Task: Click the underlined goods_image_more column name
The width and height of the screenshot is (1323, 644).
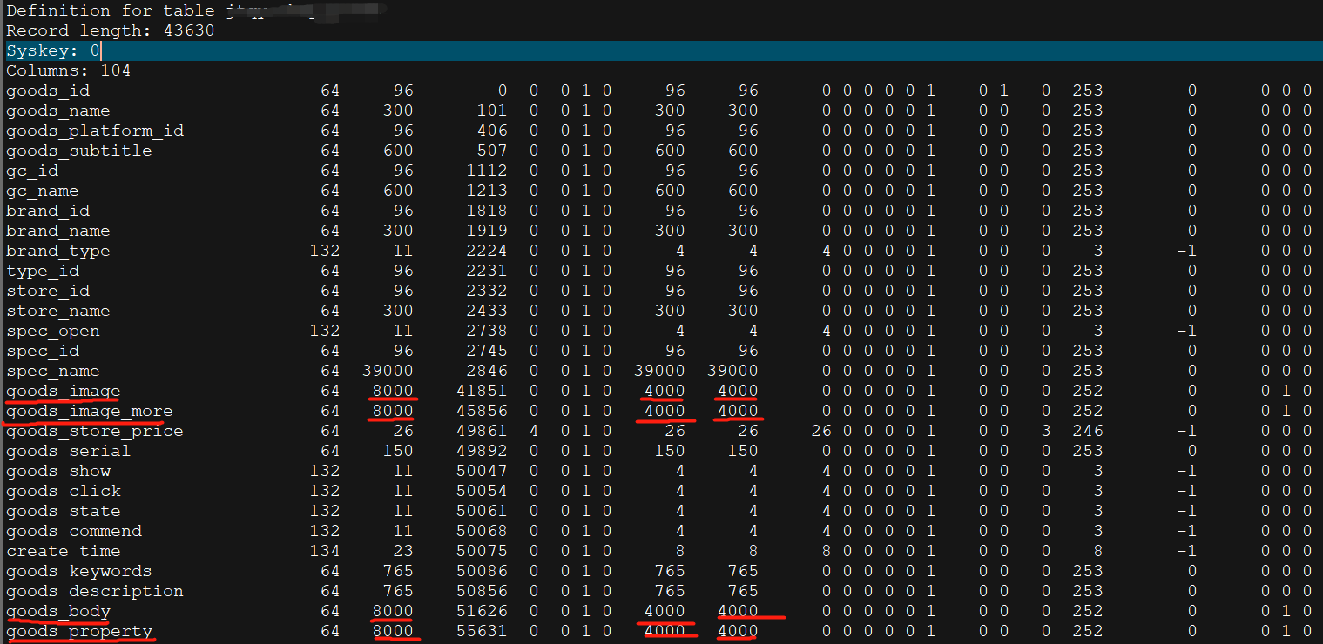Action: pos(89,412)
